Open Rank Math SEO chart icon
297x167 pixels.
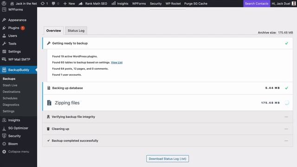pos(81,3)
